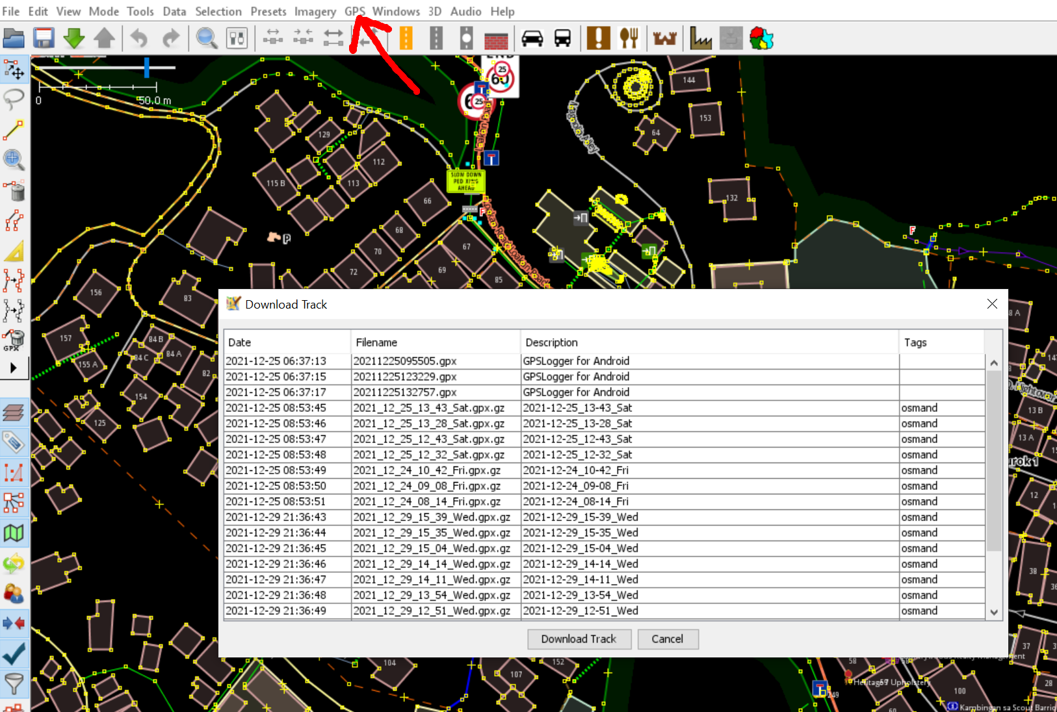Toggle the Filter panel with the funnel icon
1057x712 pixels.
pyautogui.click(x=14, y=683)
